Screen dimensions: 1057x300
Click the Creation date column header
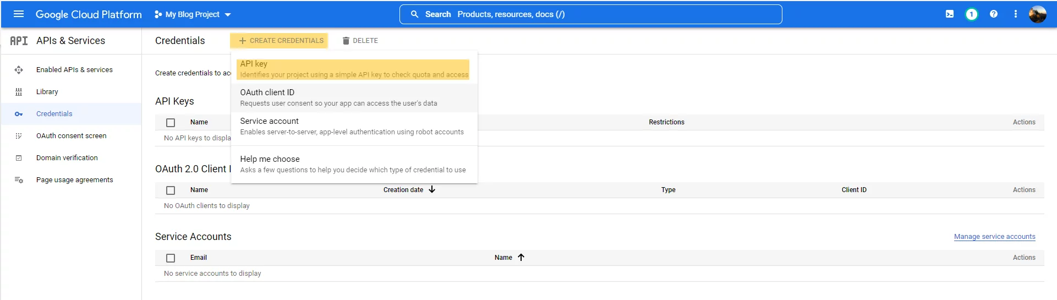pyautogui.click(x=403, y=190)
